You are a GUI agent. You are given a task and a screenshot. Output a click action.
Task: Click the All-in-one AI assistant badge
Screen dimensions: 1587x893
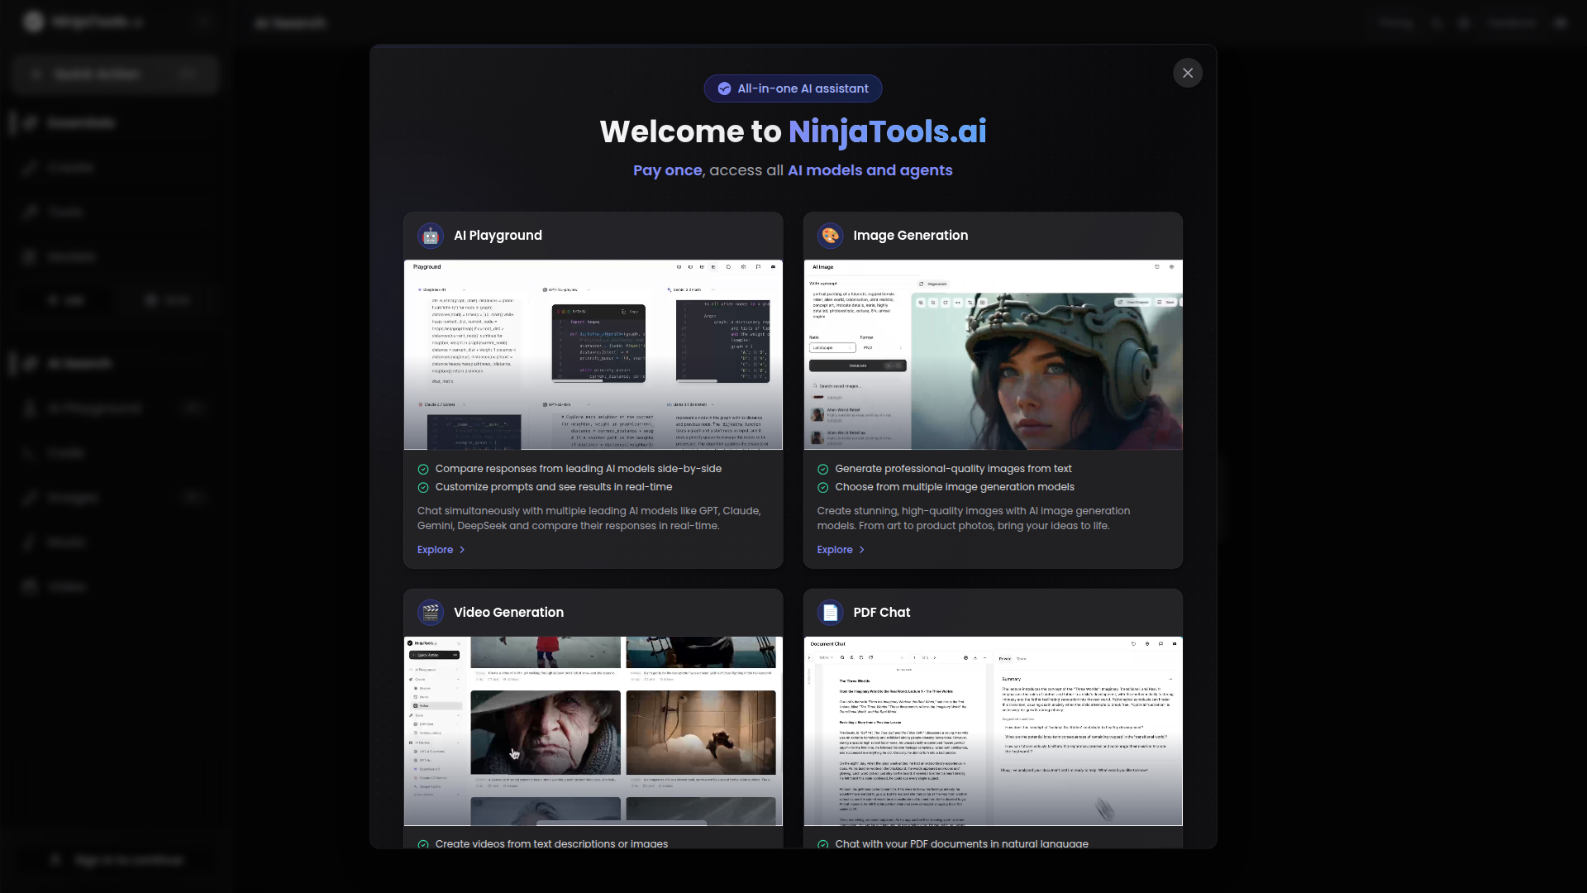pyautogui.click(x=793, y=88)
